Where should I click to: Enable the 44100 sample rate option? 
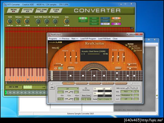click(83, 18)
